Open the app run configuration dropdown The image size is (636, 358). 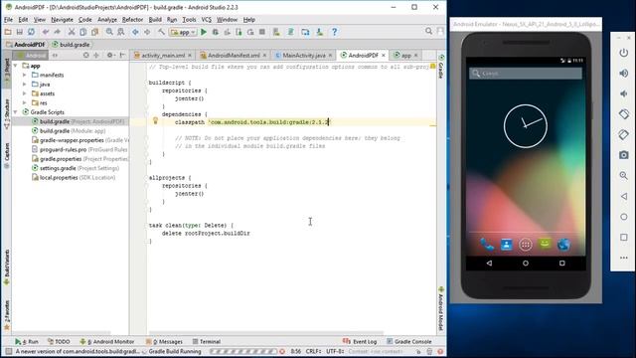pos(183,32)
